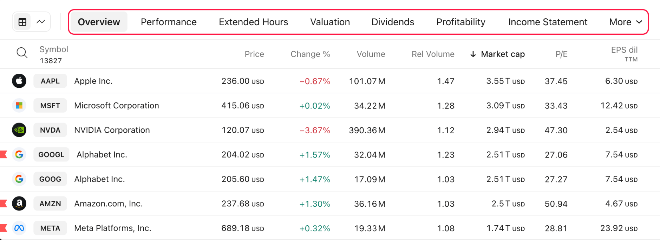The image size is (660, 240).
Task: Open the MSFT ticker badge
Action: [x=50, y=106]
